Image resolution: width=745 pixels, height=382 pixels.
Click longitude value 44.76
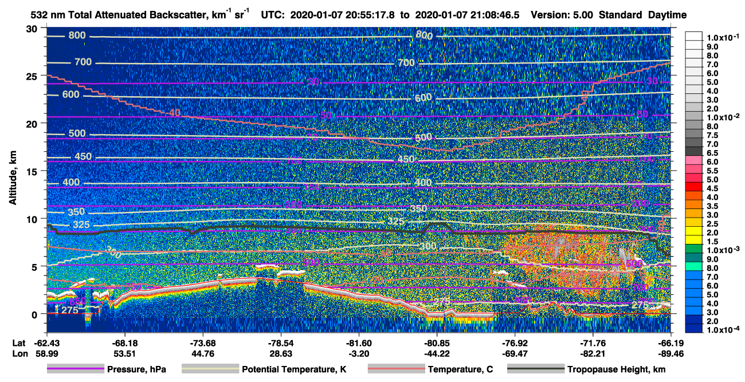click(203, 353)
